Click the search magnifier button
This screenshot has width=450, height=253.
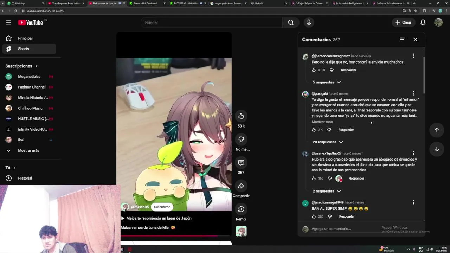(x=291, y=22)
